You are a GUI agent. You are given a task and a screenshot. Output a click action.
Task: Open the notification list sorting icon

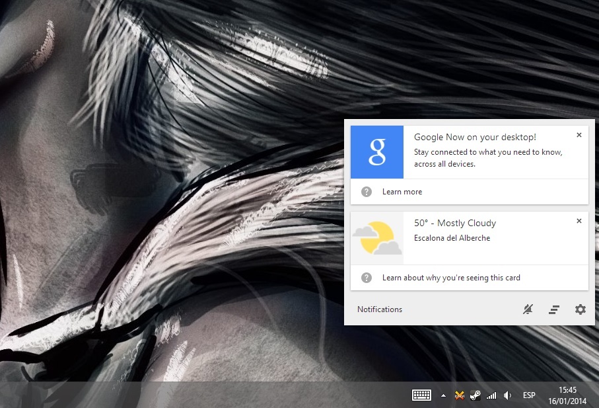tap(553, 309)
